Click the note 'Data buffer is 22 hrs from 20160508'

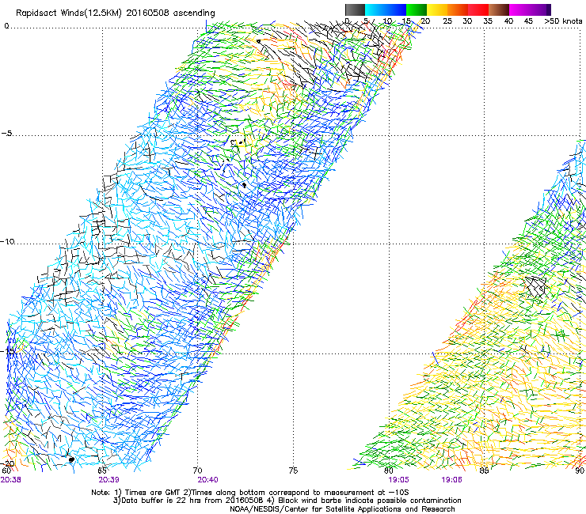tap(192, 501)
